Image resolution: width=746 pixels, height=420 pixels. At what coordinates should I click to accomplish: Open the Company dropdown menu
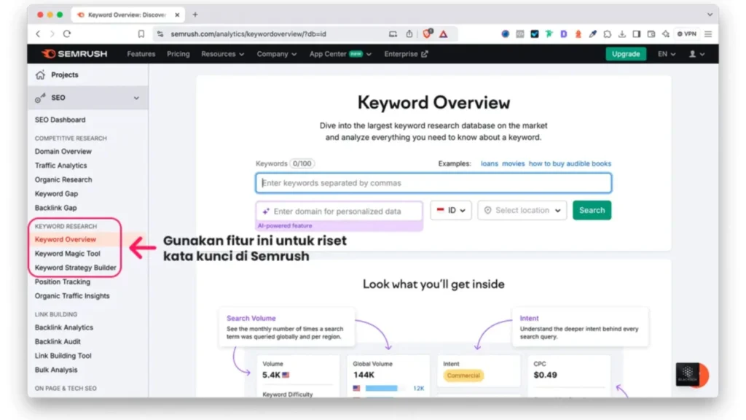tap(276, 54)
